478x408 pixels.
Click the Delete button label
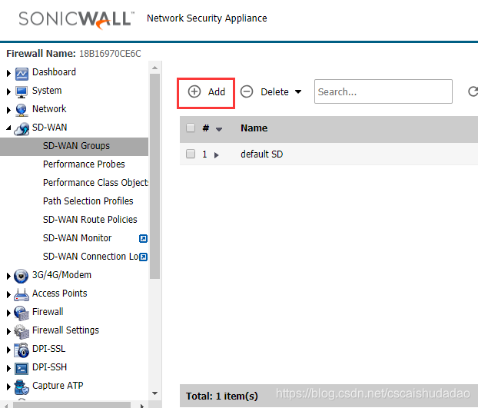[x=274, y=91]
